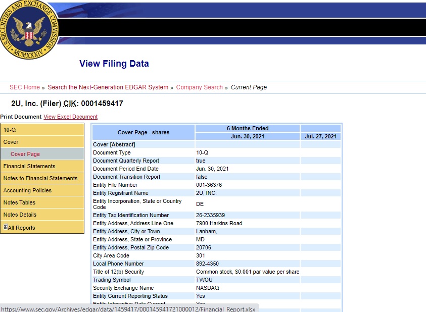This screenshot has width=426, height=312.
Task: Click the 'Document Type' row label
Action: 112,152
